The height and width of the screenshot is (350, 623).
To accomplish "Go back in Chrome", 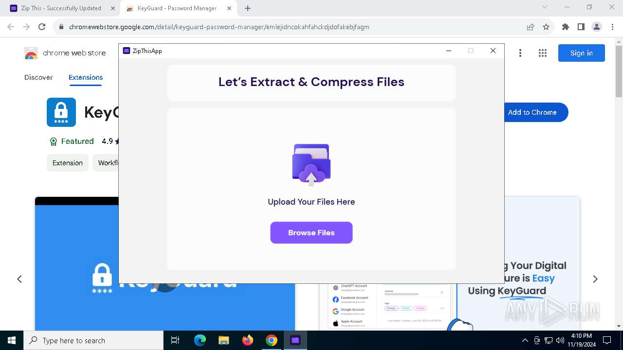I will coord(11,27).
